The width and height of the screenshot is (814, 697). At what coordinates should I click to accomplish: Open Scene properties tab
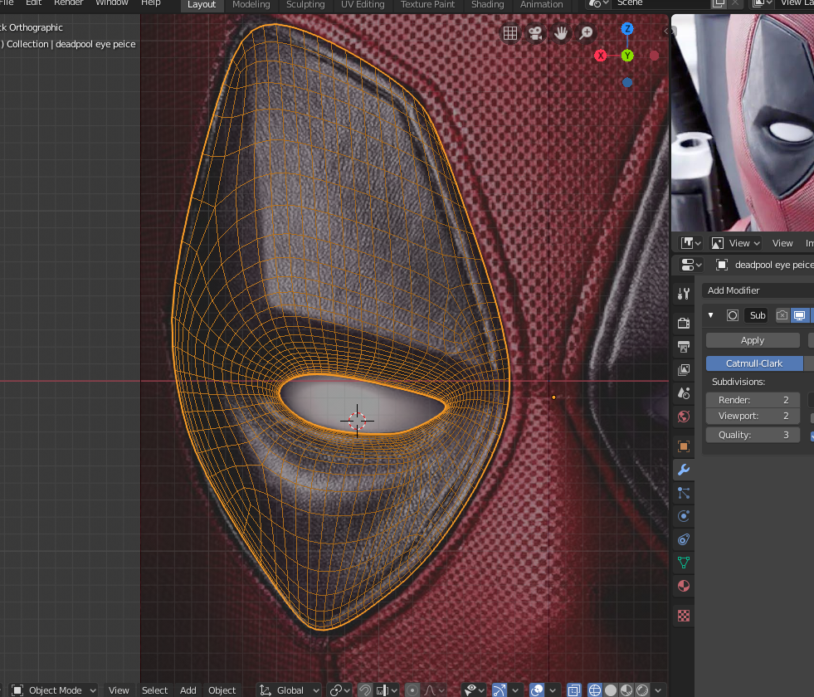pos(684,392)
